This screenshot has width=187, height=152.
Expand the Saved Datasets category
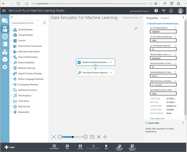tap(12, 30)
